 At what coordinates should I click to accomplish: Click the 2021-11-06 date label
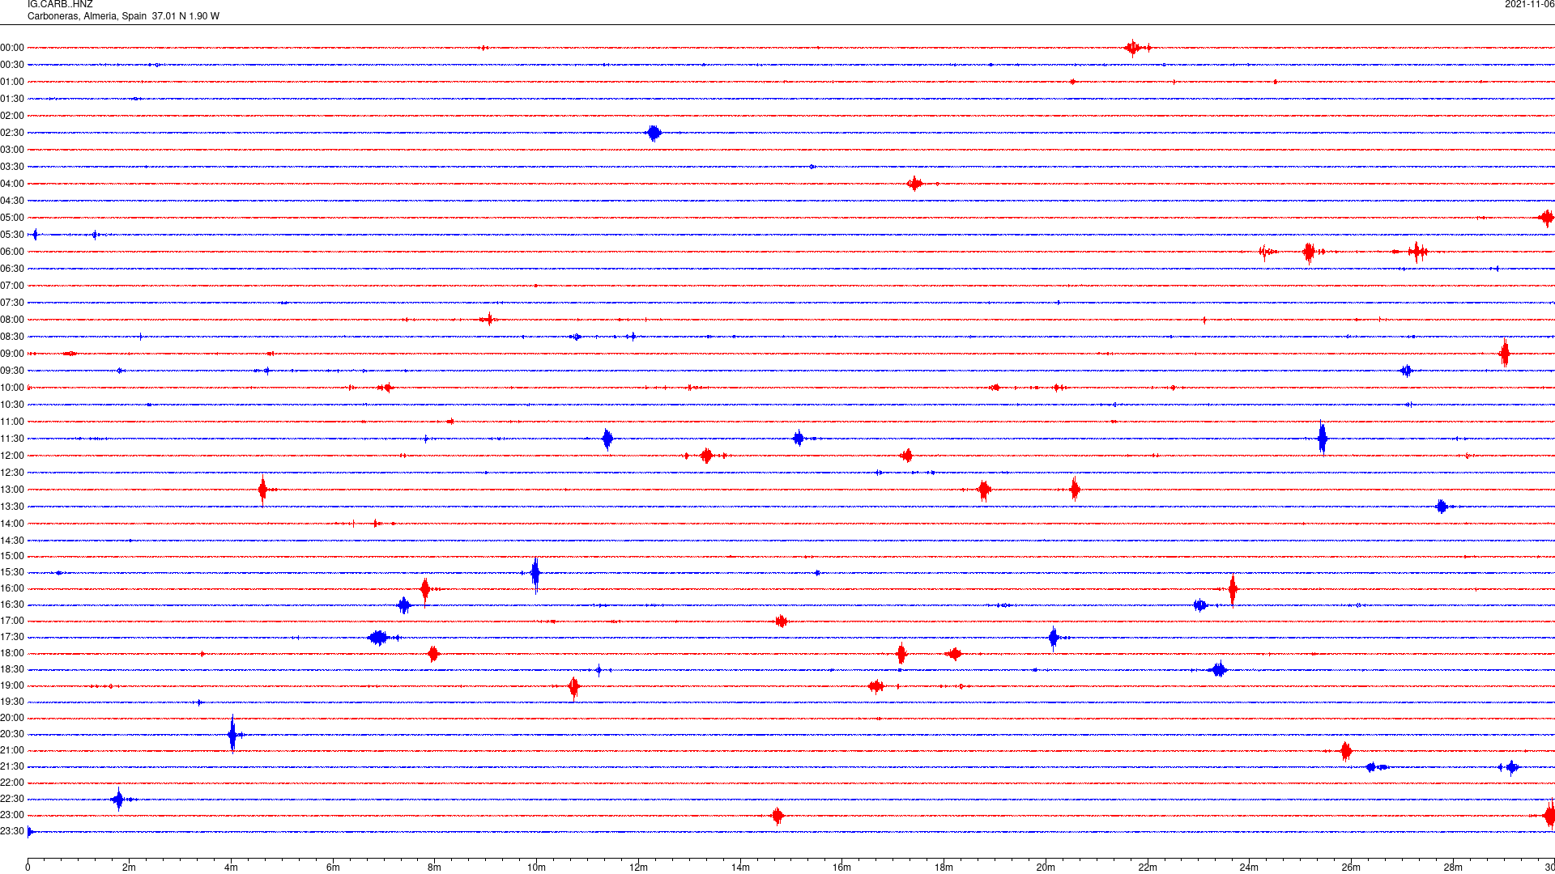[x=1529, y=5]
